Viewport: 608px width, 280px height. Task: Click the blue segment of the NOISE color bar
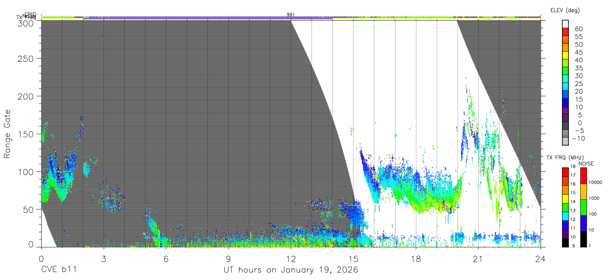(x=583, y=222)
